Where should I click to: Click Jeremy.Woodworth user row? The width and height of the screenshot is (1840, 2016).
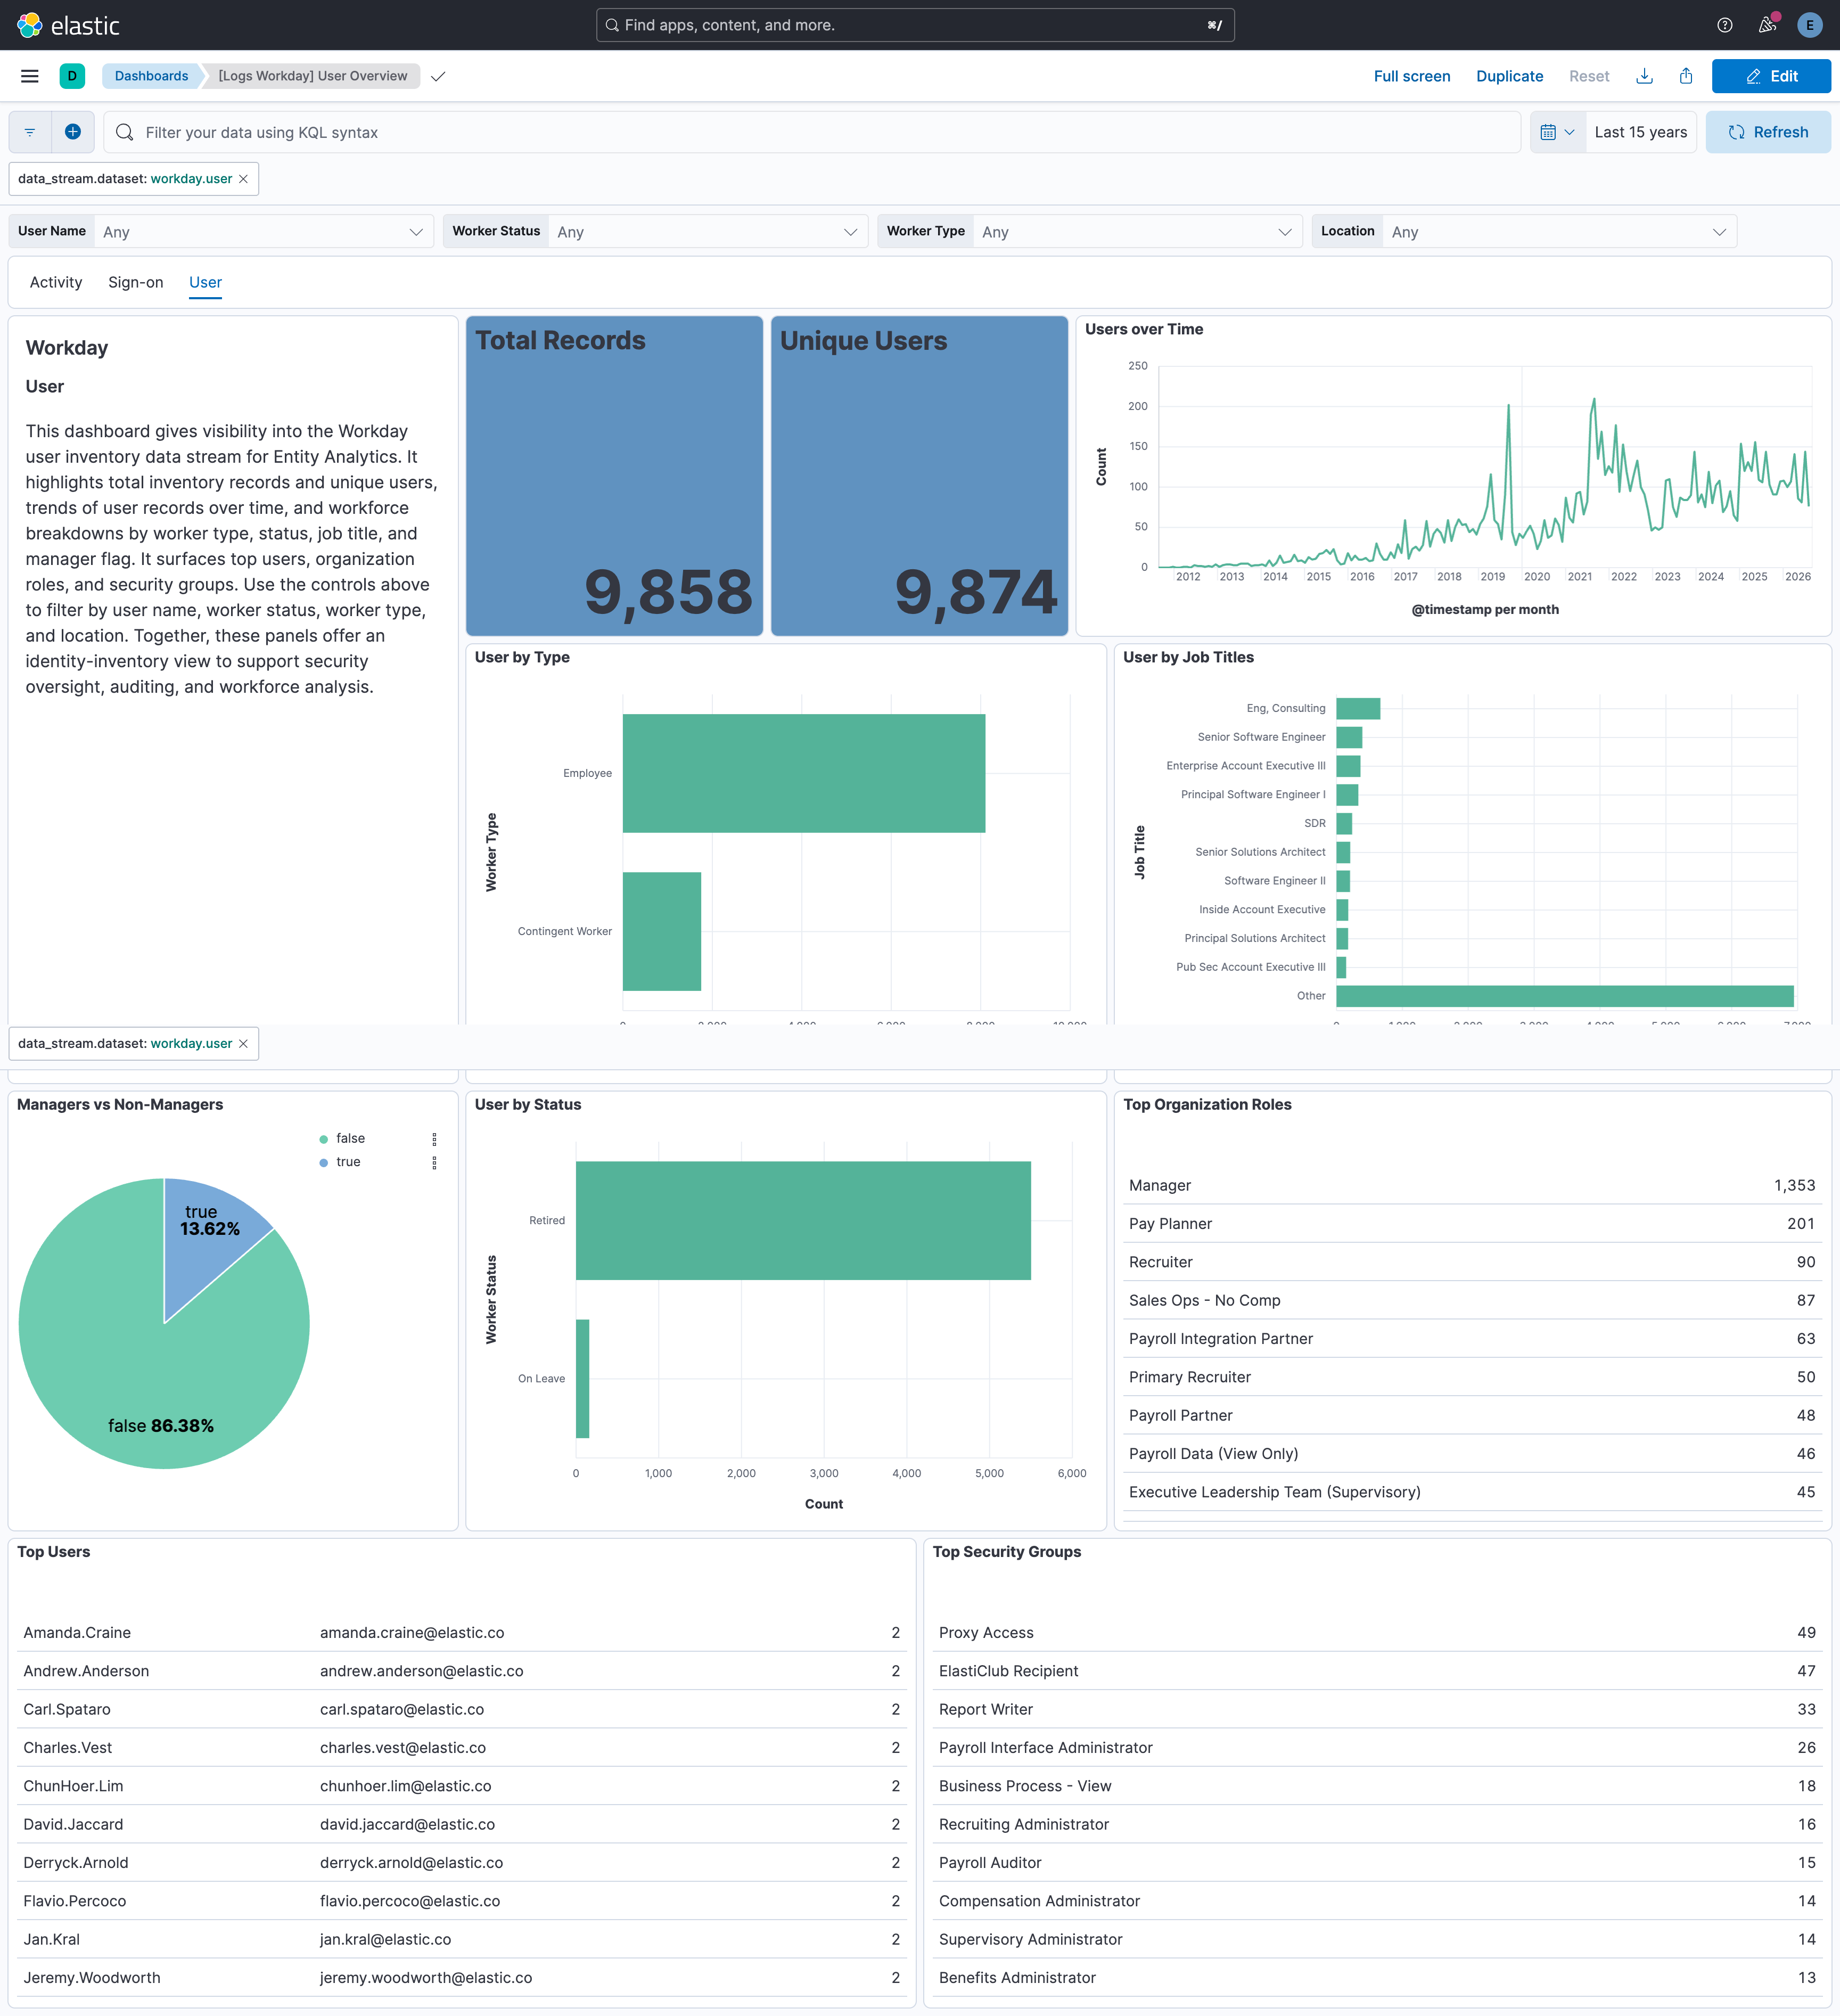click(461, 1978)
